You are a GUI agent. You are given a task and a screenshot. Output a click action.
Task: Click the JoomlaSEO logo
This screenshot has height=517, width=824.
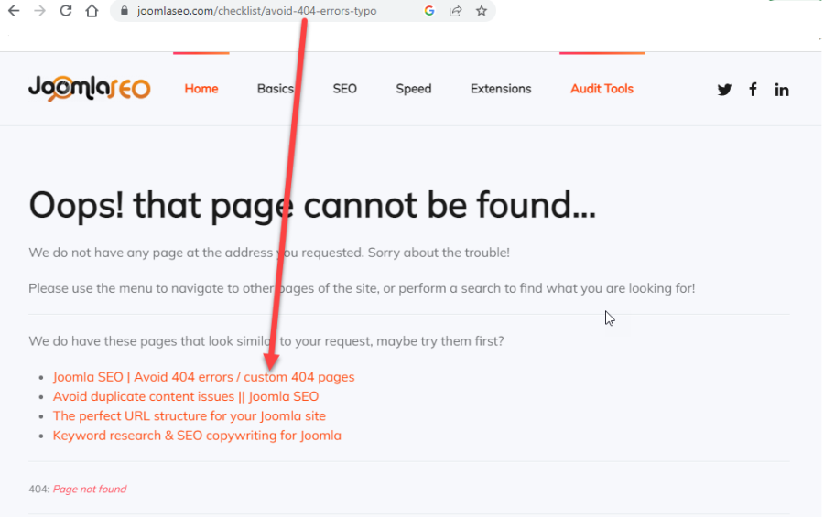(x=90, y=88)
